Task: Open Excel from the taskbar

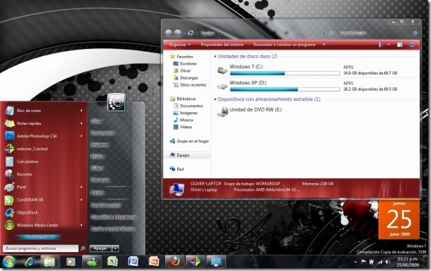Action: point(113,262)
